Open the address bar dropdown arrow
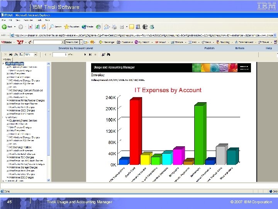The width and height of the screenshot is (278, 209). coord(275,35)
